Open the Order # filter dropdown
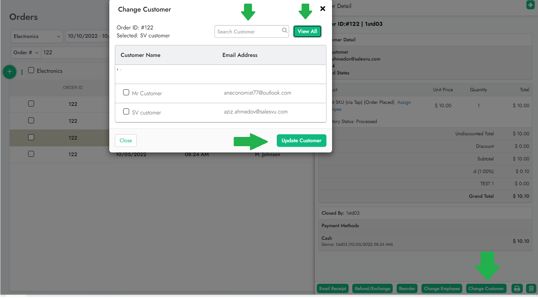Screen dimensions: 538x298 [26, 53]
